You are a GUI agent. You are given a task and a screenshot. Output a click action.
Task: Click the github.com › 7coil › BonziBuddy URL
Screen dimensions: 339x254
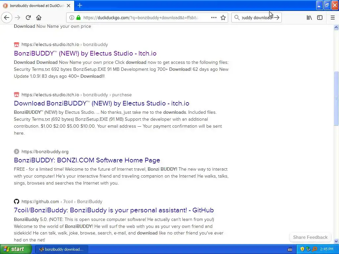[62, 201]
